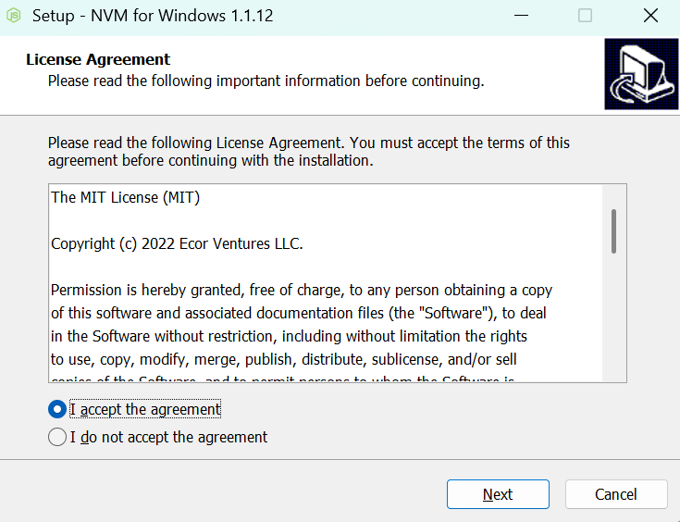This screenshot has width=680, height=522.
Task: Click "The MIT License (MIT)" text line
Action: click(x=125, y=197)
